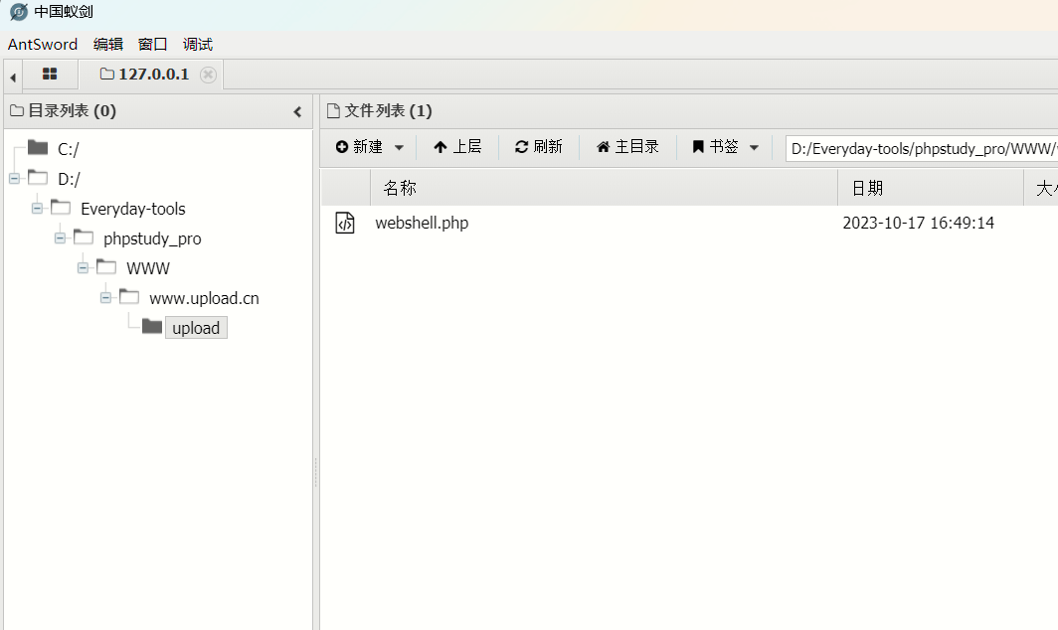Image resolution: width=1058 pixels, height=630 pixels.
Task: Go up one level with 上层
Action: click(x=457, y=147)
